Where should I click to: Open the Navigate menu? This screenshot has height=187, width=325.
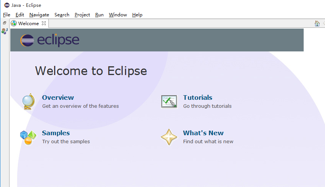39,15
